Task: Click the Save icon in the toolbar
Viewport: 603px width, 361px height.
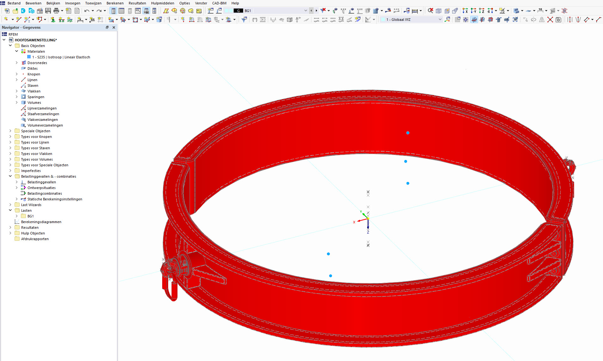Action: 48,10
